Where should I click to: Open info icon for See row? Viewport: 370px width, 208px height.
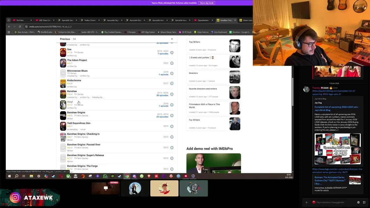point(172,53)
